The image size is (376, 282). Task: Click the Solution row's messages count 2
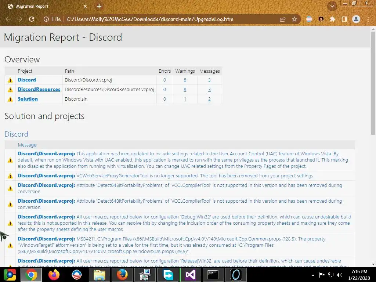[x=209, y=99]
